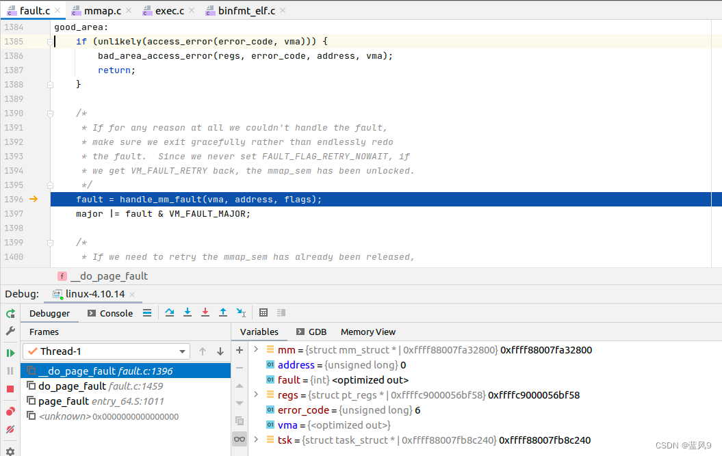Close the mmap.c tab
The image size is (722, 456).
tap(129, 10)
